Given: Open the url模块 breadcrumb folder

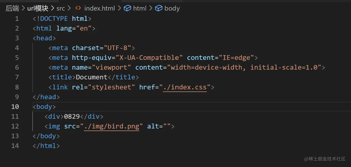Looking at the screenshot, I should [x=38, y=8].
